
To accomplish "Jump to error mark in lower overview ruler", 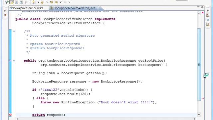I will point(203,99).
